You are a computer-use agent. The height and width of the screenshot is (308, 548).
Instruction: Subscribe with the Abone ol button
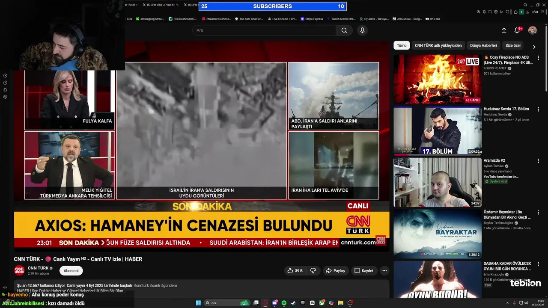(x=71, y=271)
